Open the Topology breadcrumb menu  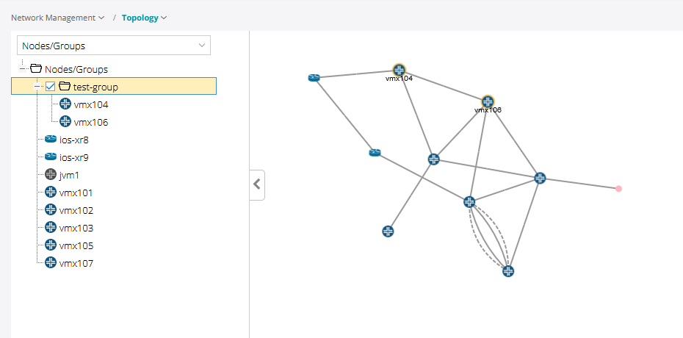[145, 18]
